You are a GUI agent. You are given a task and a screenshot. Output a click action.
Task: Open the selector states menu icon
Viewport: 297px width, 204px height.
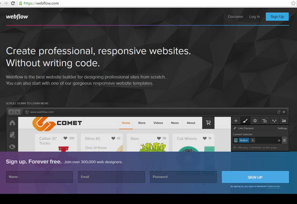point(279,140)
